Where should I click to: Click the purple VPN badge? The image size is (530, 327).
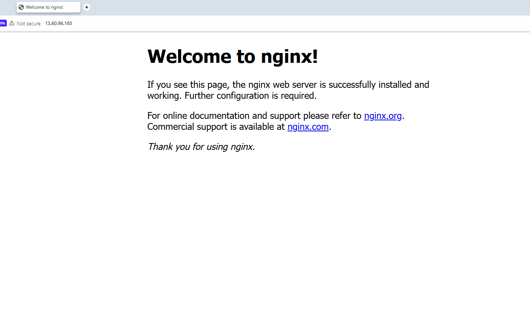3,23
